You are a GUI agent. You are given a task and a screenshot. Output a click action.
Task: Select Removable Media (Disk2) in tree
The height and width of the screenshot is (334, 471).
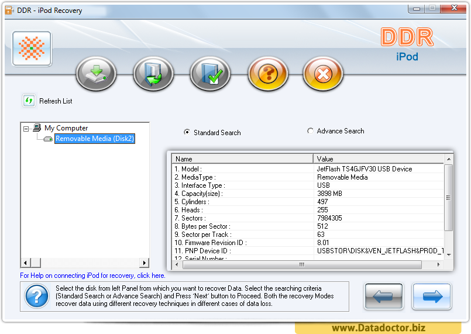point(95,139)
